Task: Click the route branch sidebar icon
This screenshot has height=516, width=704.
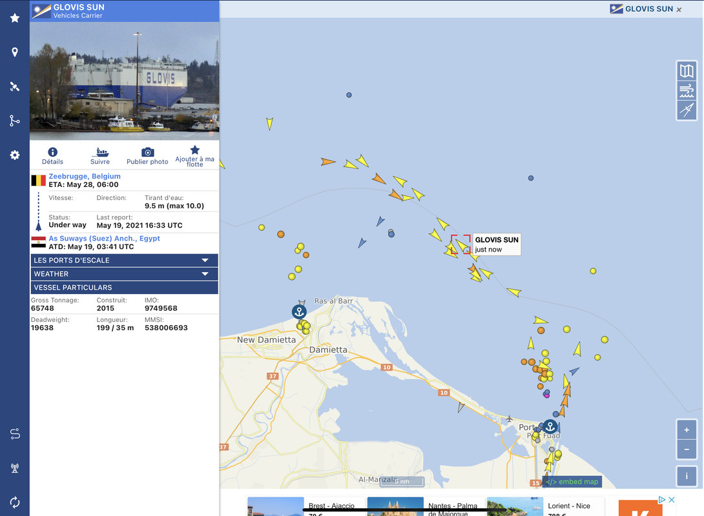Action: coord(15,121)
